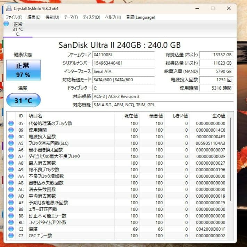Minimize the CrystalDiskInfo window

coord(197,8)
